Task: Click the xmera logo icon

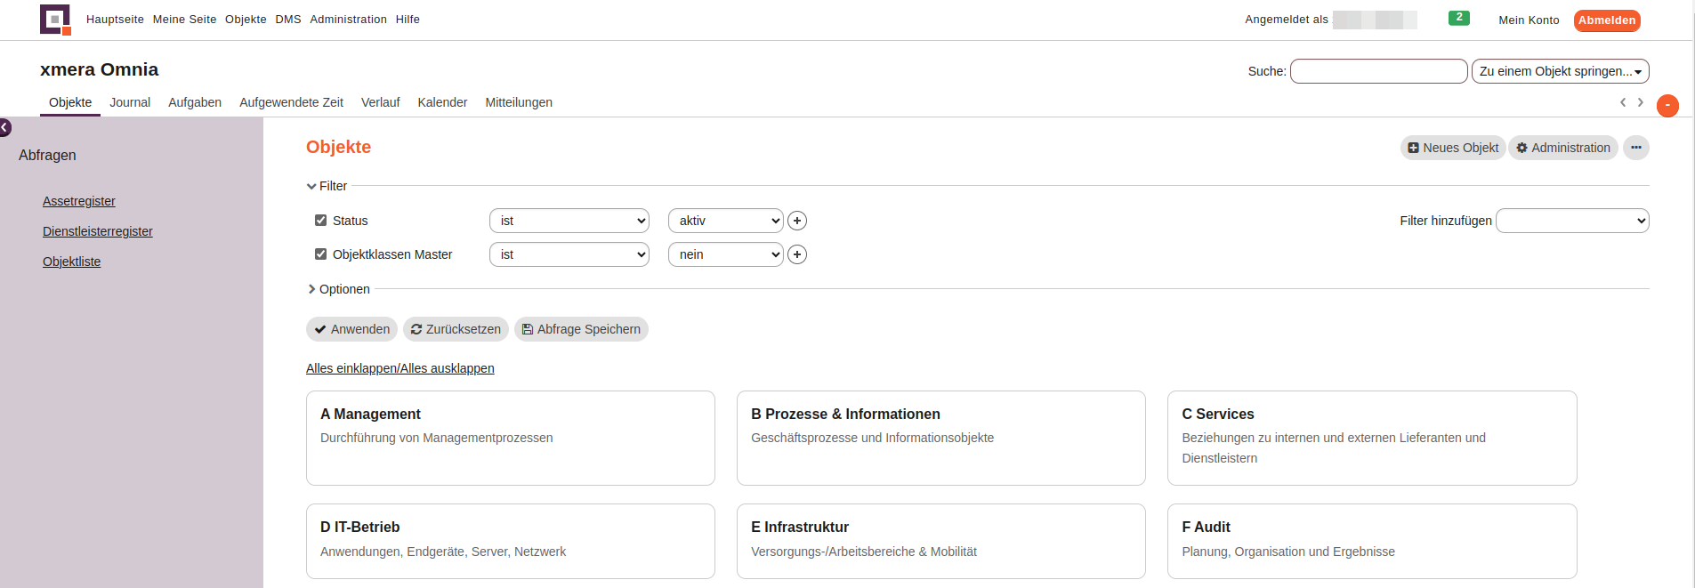Action: (x=55, y=20)
